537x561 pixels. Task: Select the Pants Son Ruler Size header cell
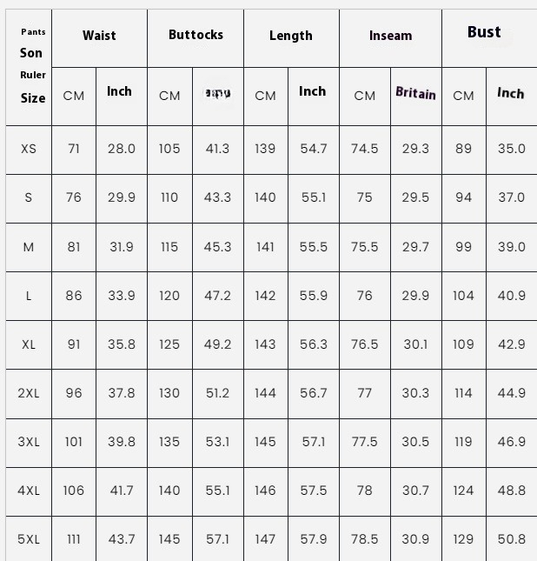[x=29, y=68]
